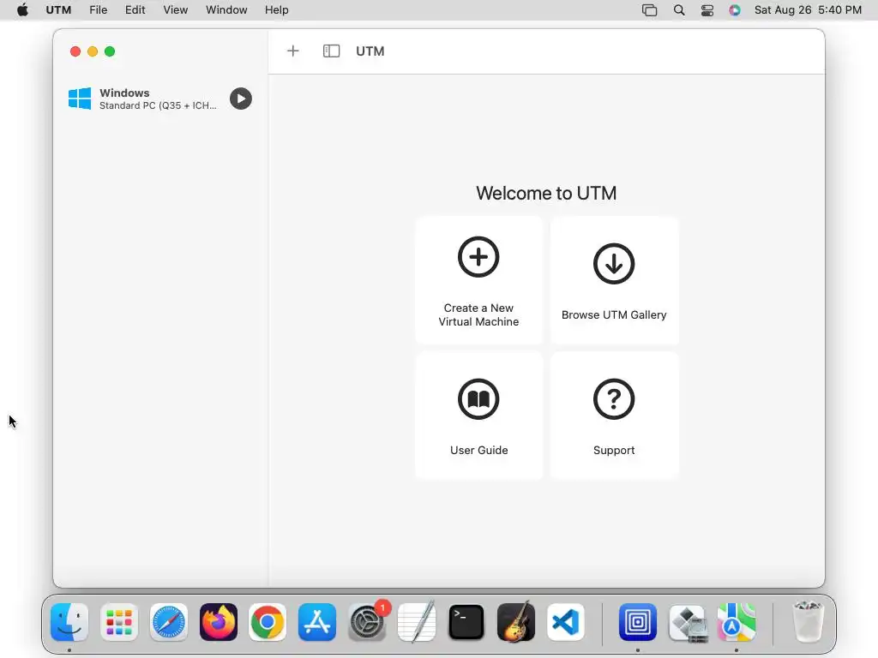Launch Firefox from the Dock
Screen dimensions: 878x658
click(219, 622)
